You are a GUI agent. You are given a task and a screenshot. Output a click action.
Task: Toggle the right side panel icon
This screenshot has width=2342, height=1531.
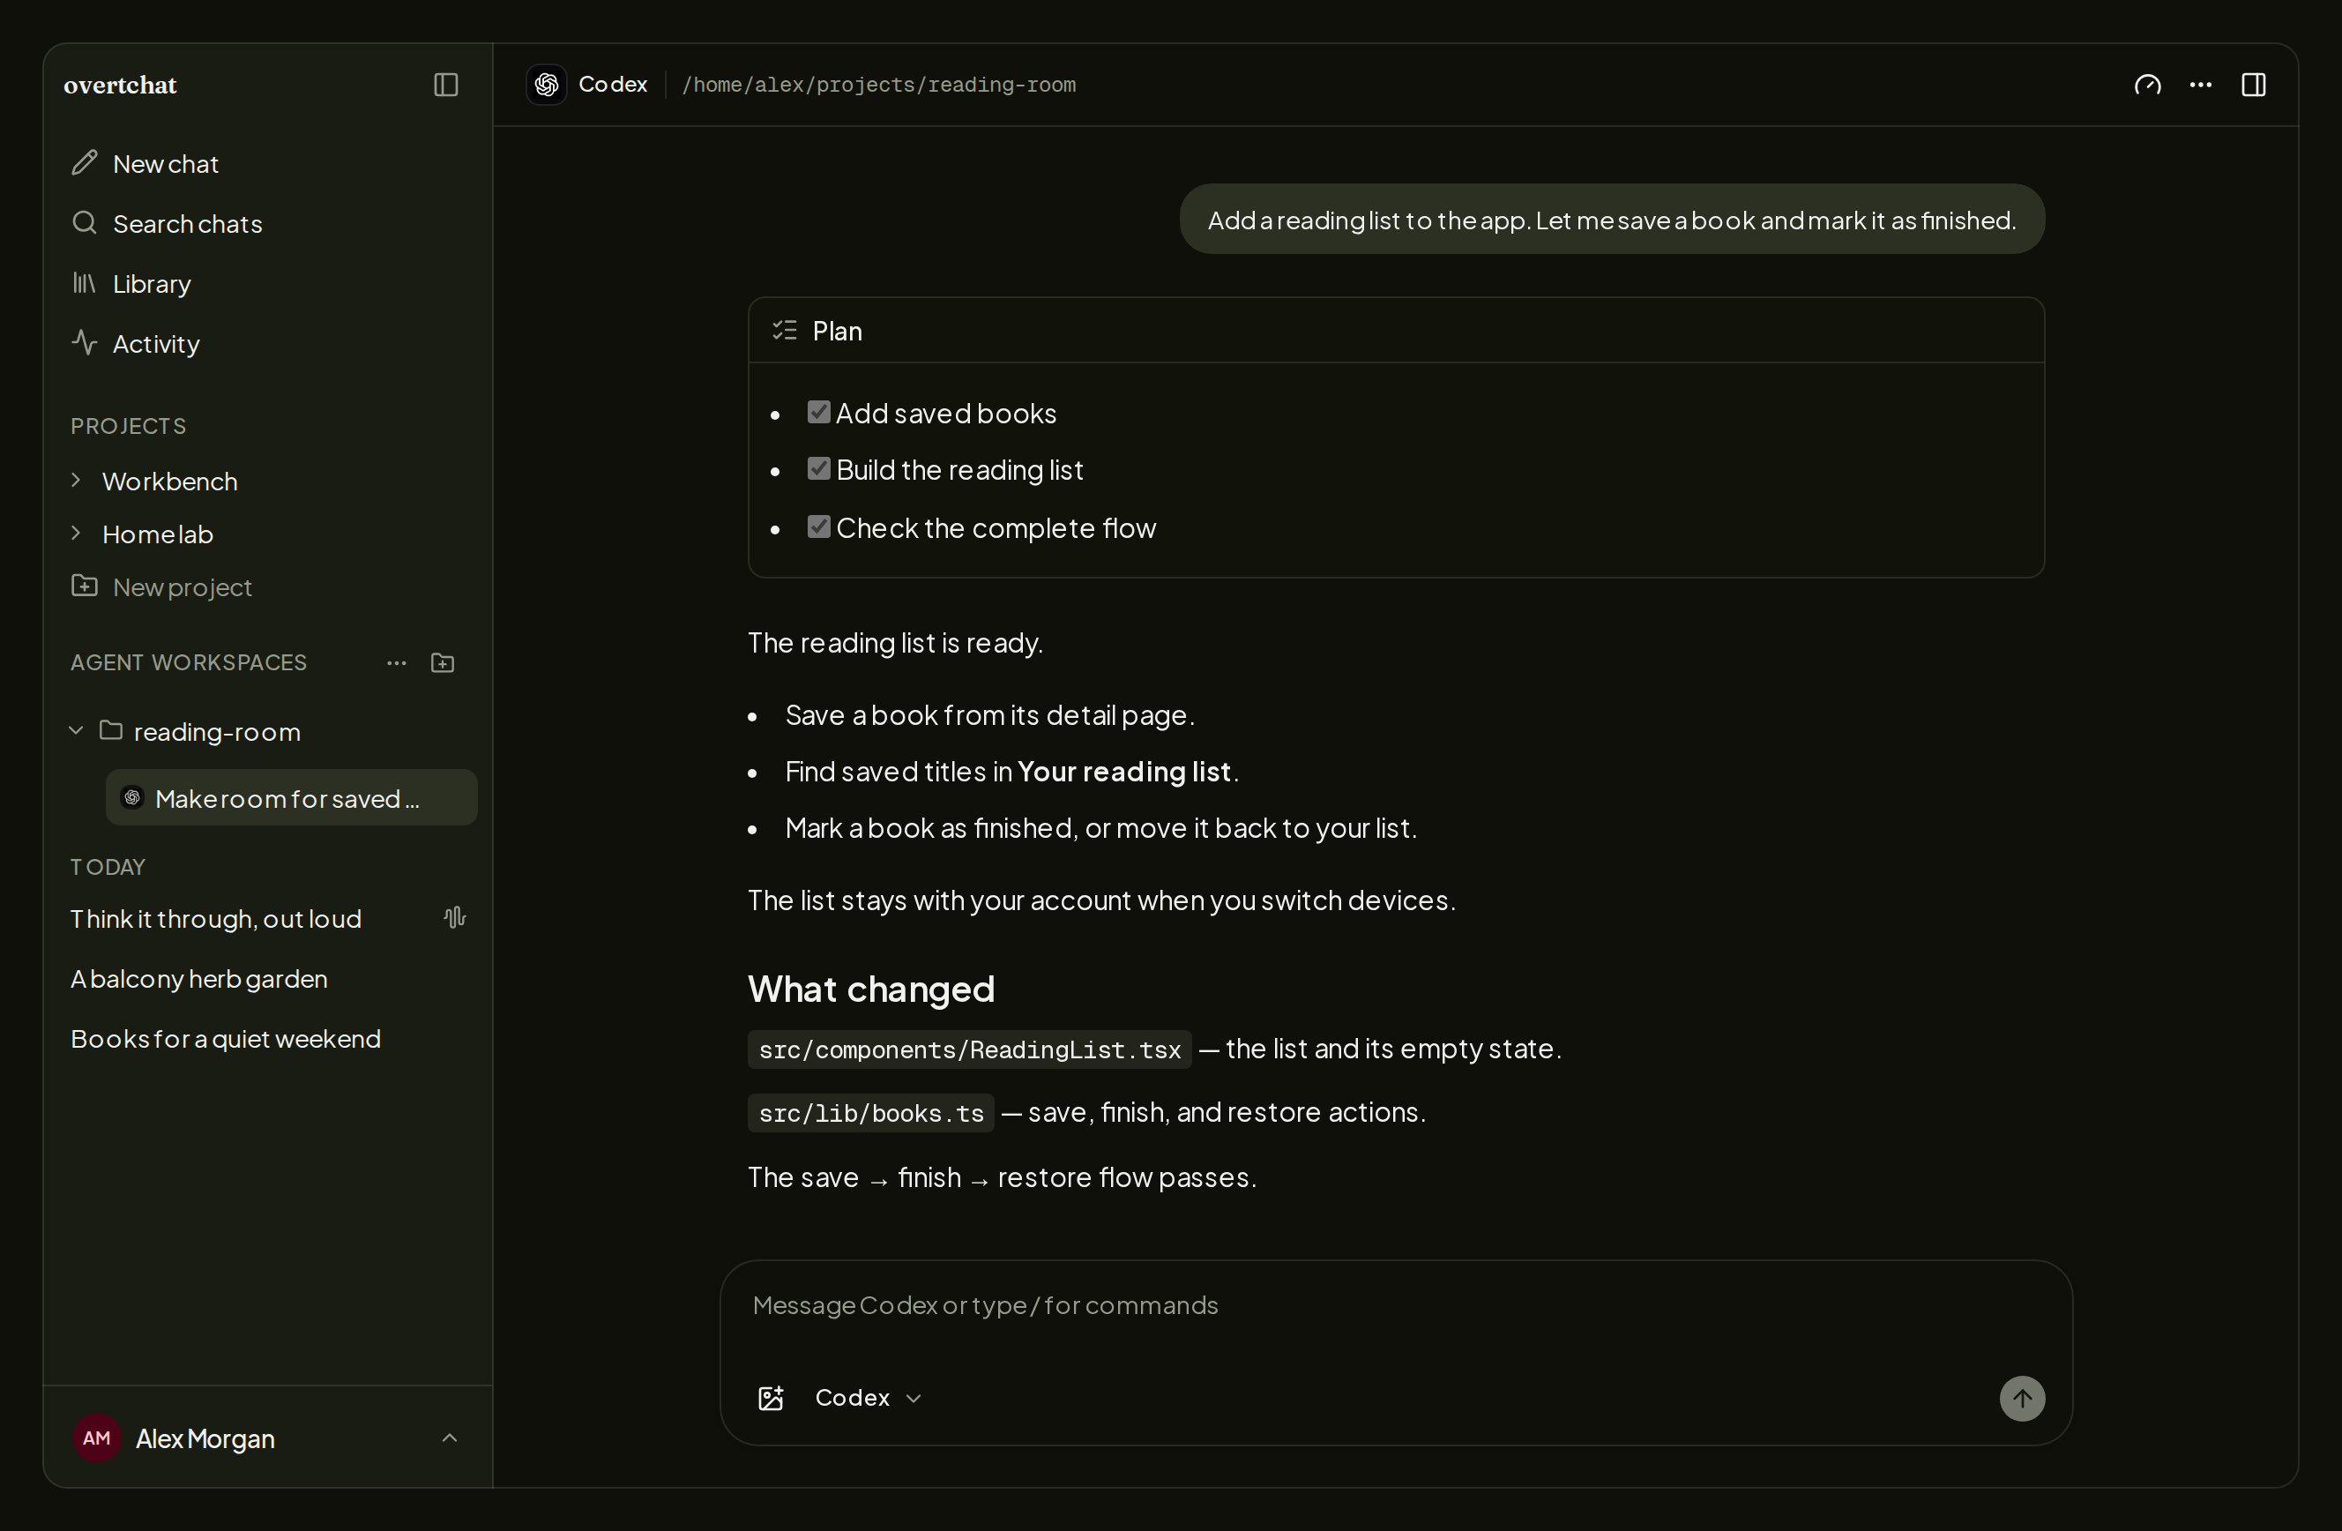click(x=2254, y=85)
